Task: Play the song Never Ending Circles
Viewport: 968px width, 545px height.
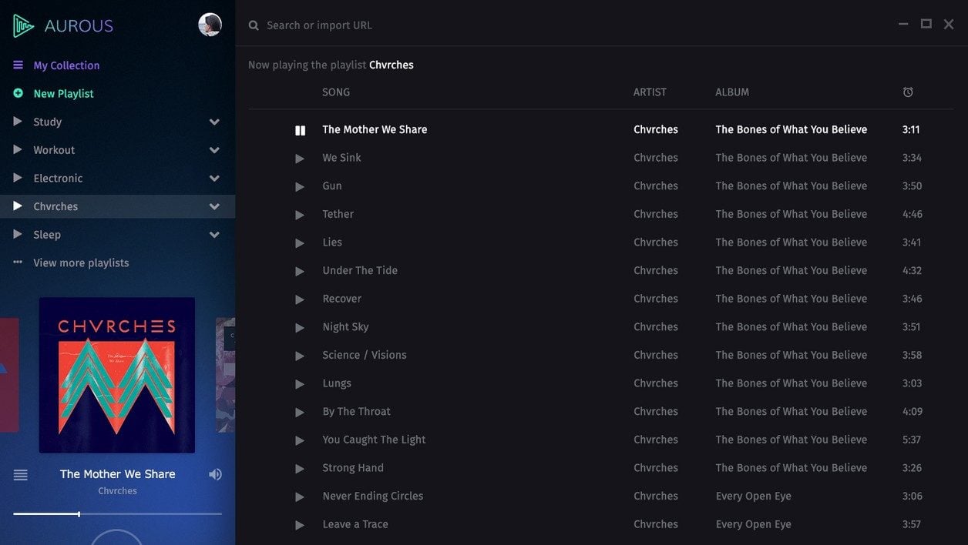Action: click(300, 497)
